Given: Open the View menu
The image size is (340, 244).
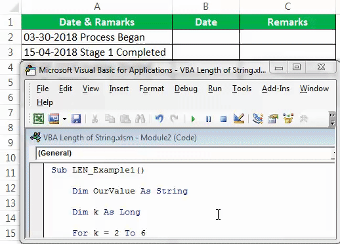Looking at the screenshot, I should pos(91,89).
